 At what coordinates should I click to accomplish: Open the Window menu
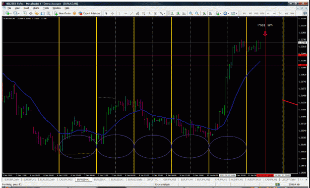coord(57,8)
